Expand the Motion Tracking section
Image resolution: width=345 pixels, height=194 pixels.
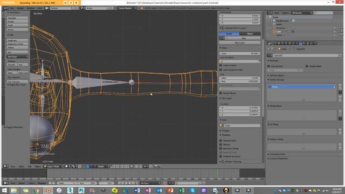click(x=230, y=162)
